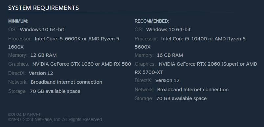Click the 12 GB RAM memory entry

[x=43, y=55]
